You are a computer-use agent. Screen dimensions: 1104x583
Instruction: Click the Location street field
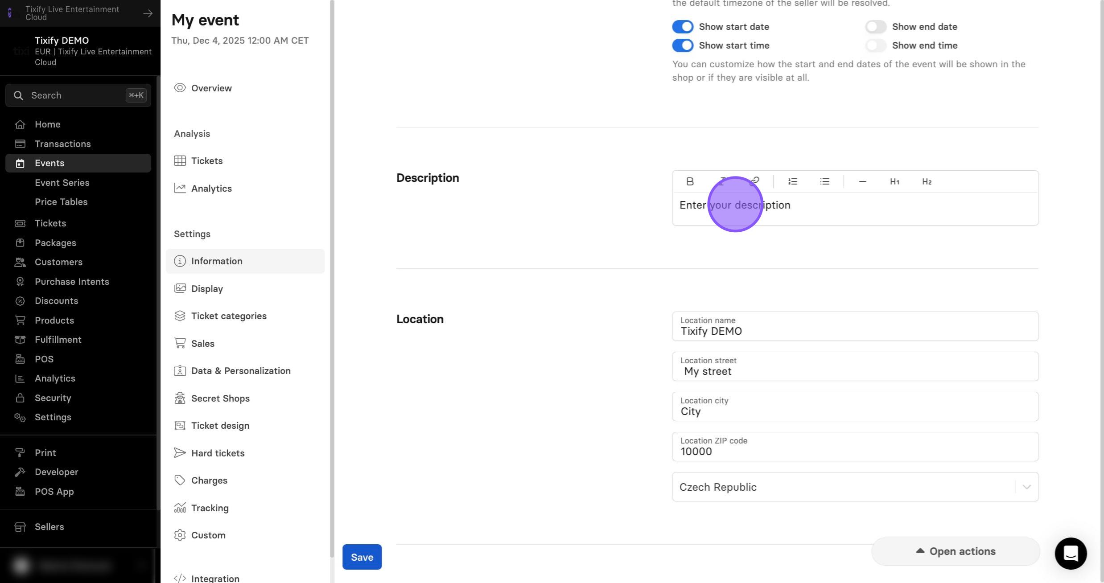(x=855, y=366)
